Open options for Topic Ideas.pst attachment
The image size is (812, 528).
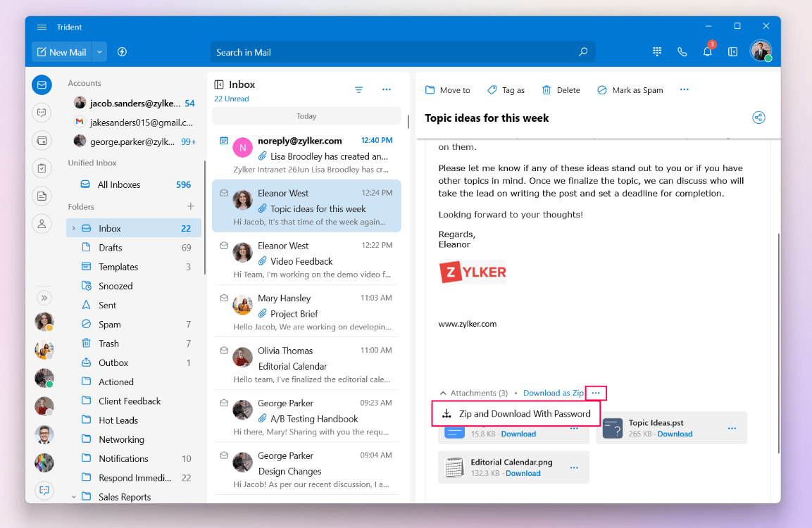click(x=732, y=428)
